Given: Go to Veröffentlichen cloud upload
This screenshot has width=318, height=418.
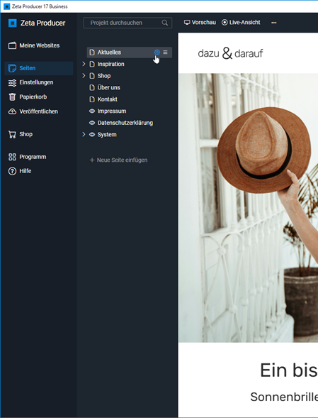Looking at the screenshot, I should tap(33, 111).
